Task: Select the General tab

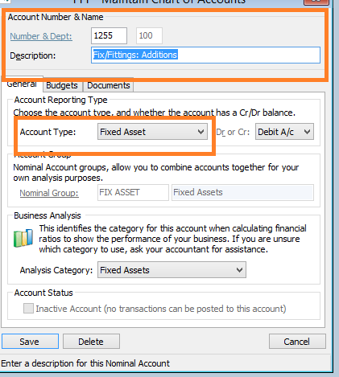Action: click(x=22, y=84)
